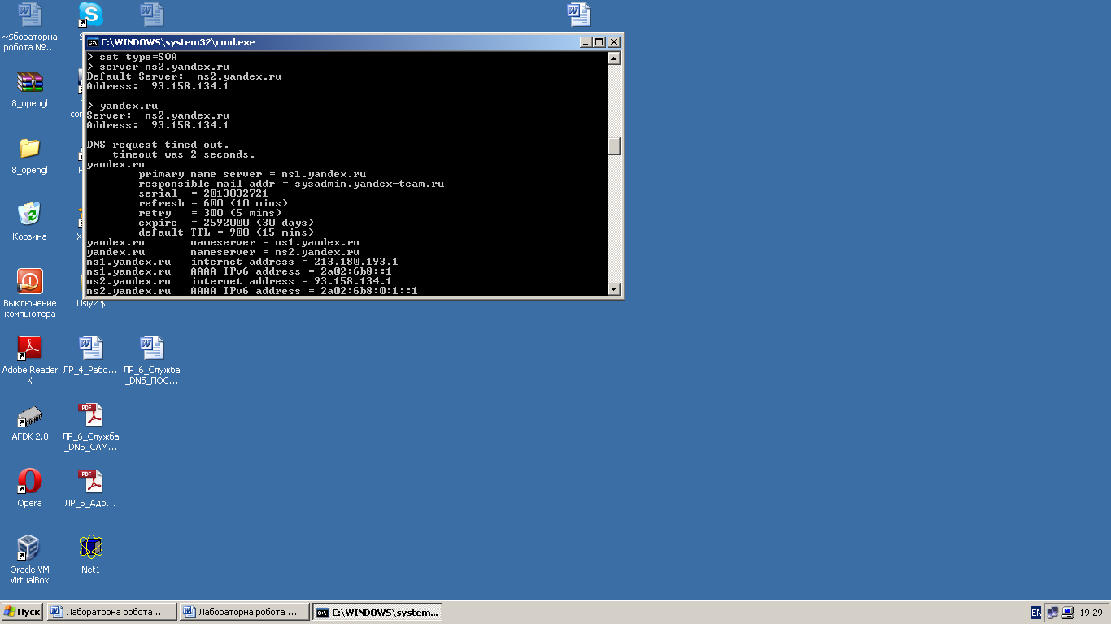Viewport: 1111px width, 624px height.
Task: Minimize the cmd.exe window
Action: (586, 42)
